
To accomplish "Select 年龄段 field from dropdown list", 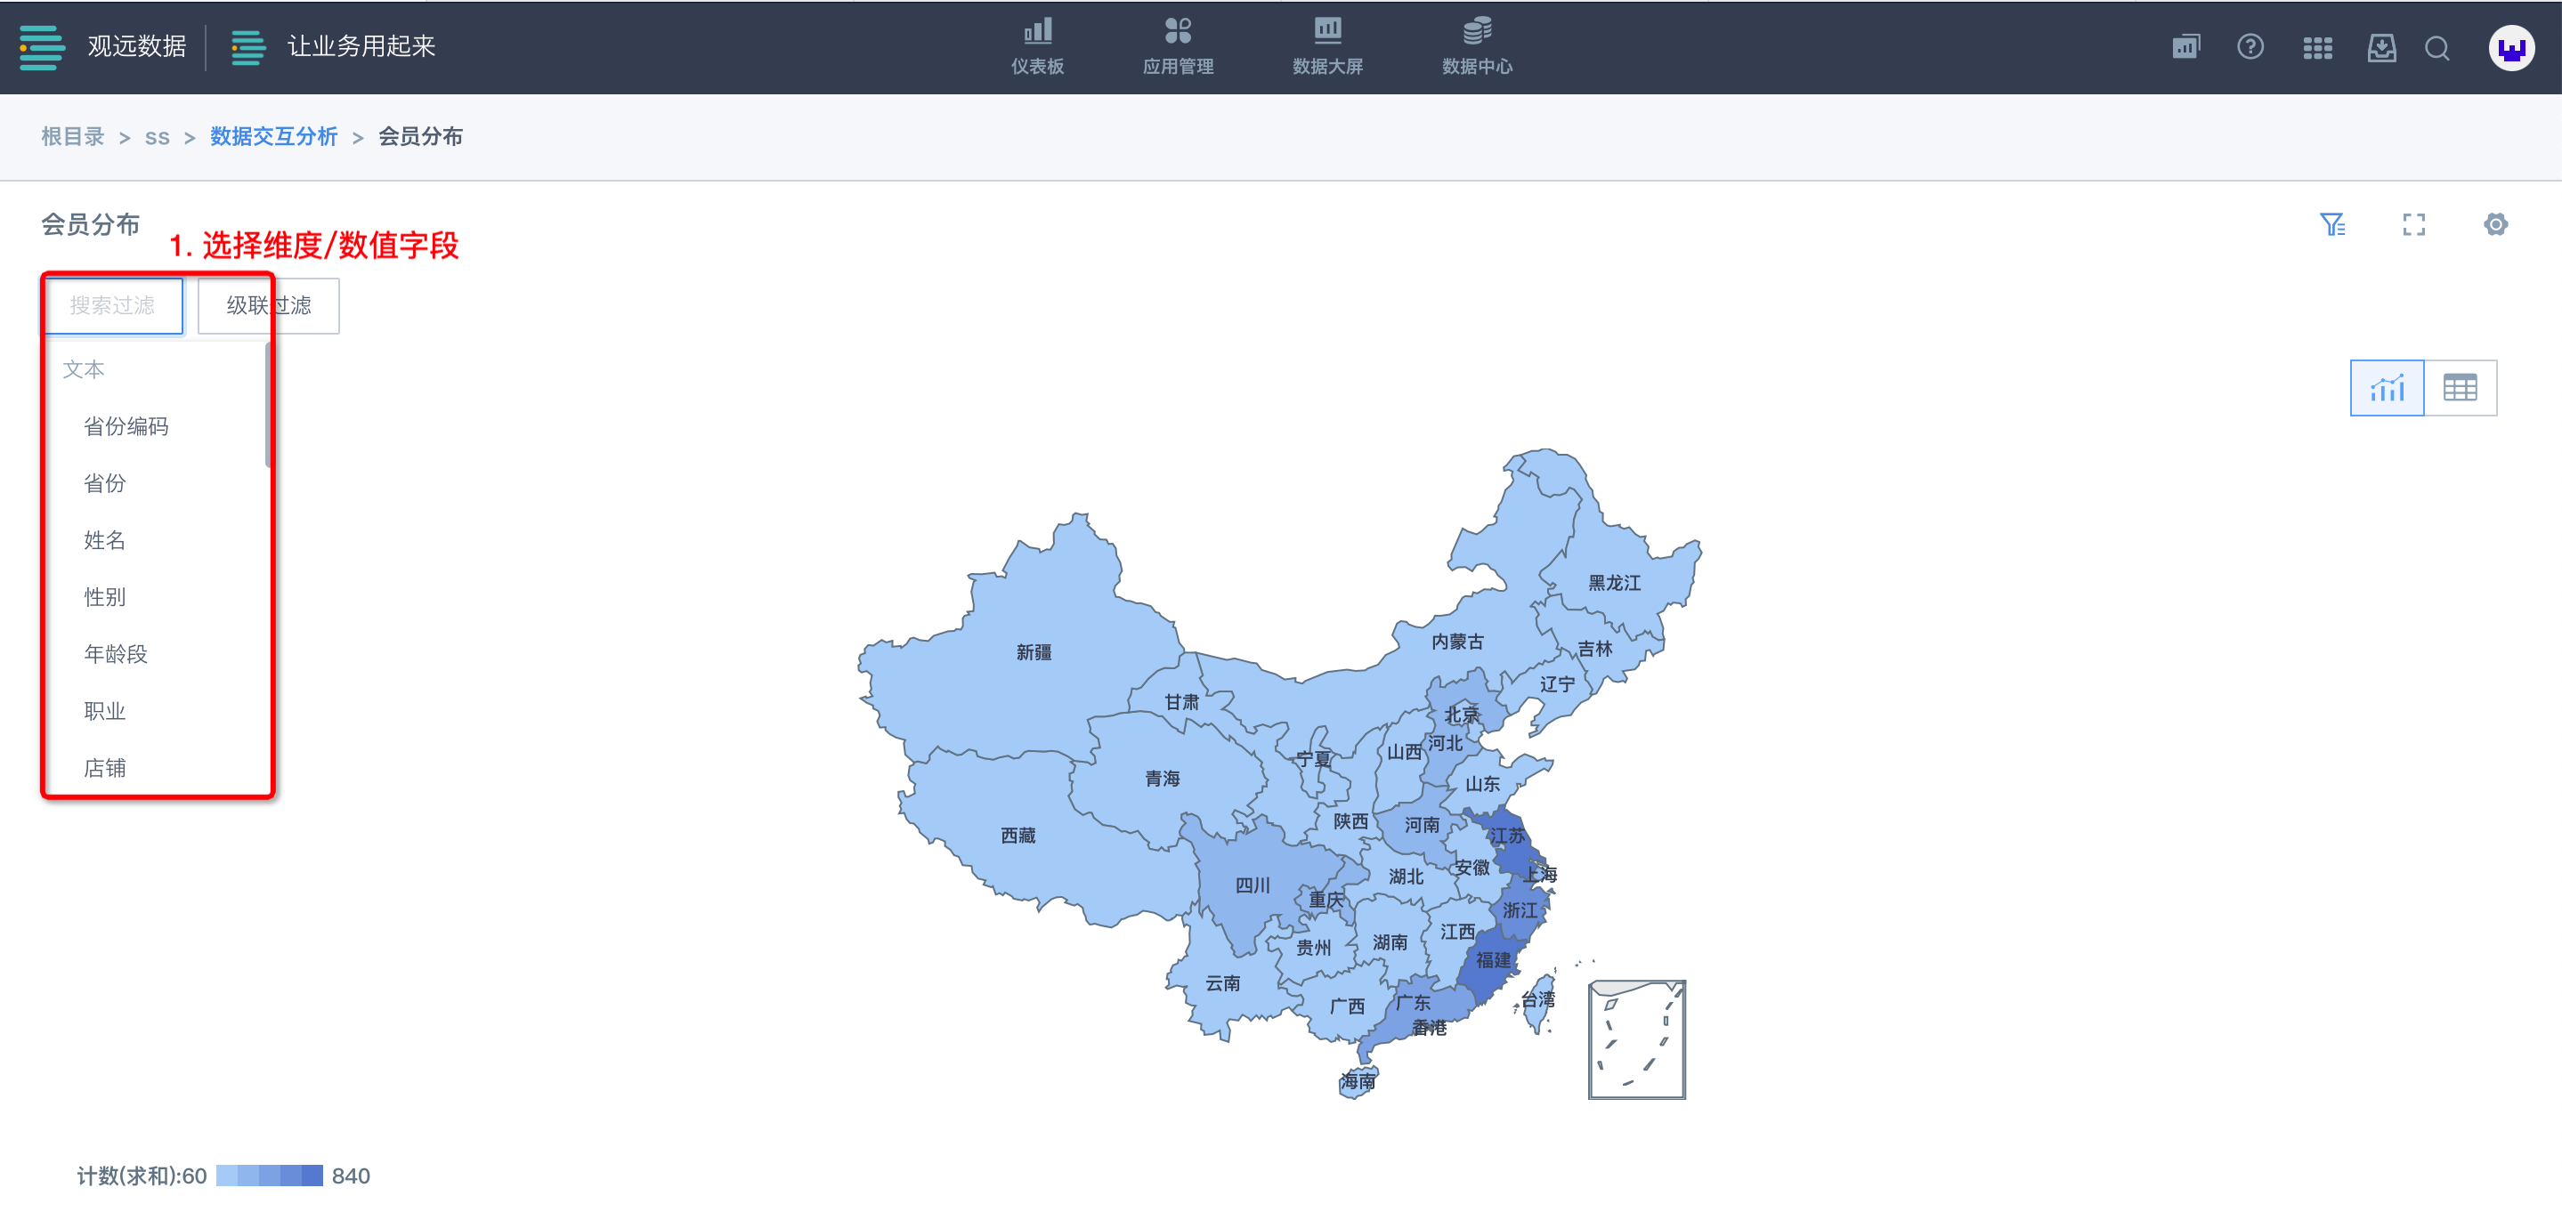I will coord(116,654).
